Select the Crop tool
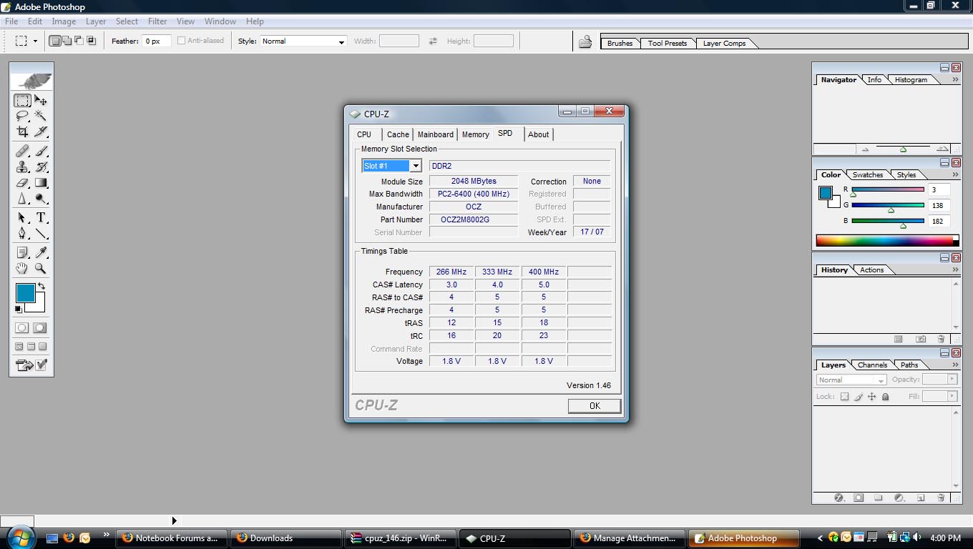The image size is (973, 549). pyautogui.click(x=22, y=132)
